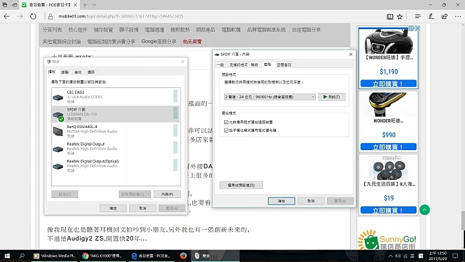Click $1,190 WONDER radio ad buy button
This screenshot has height=262, width=465.
(x=389, y=84)
